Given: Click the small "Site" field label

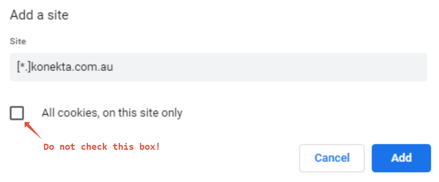Looking at the screenshot, I should coord(18,41).
